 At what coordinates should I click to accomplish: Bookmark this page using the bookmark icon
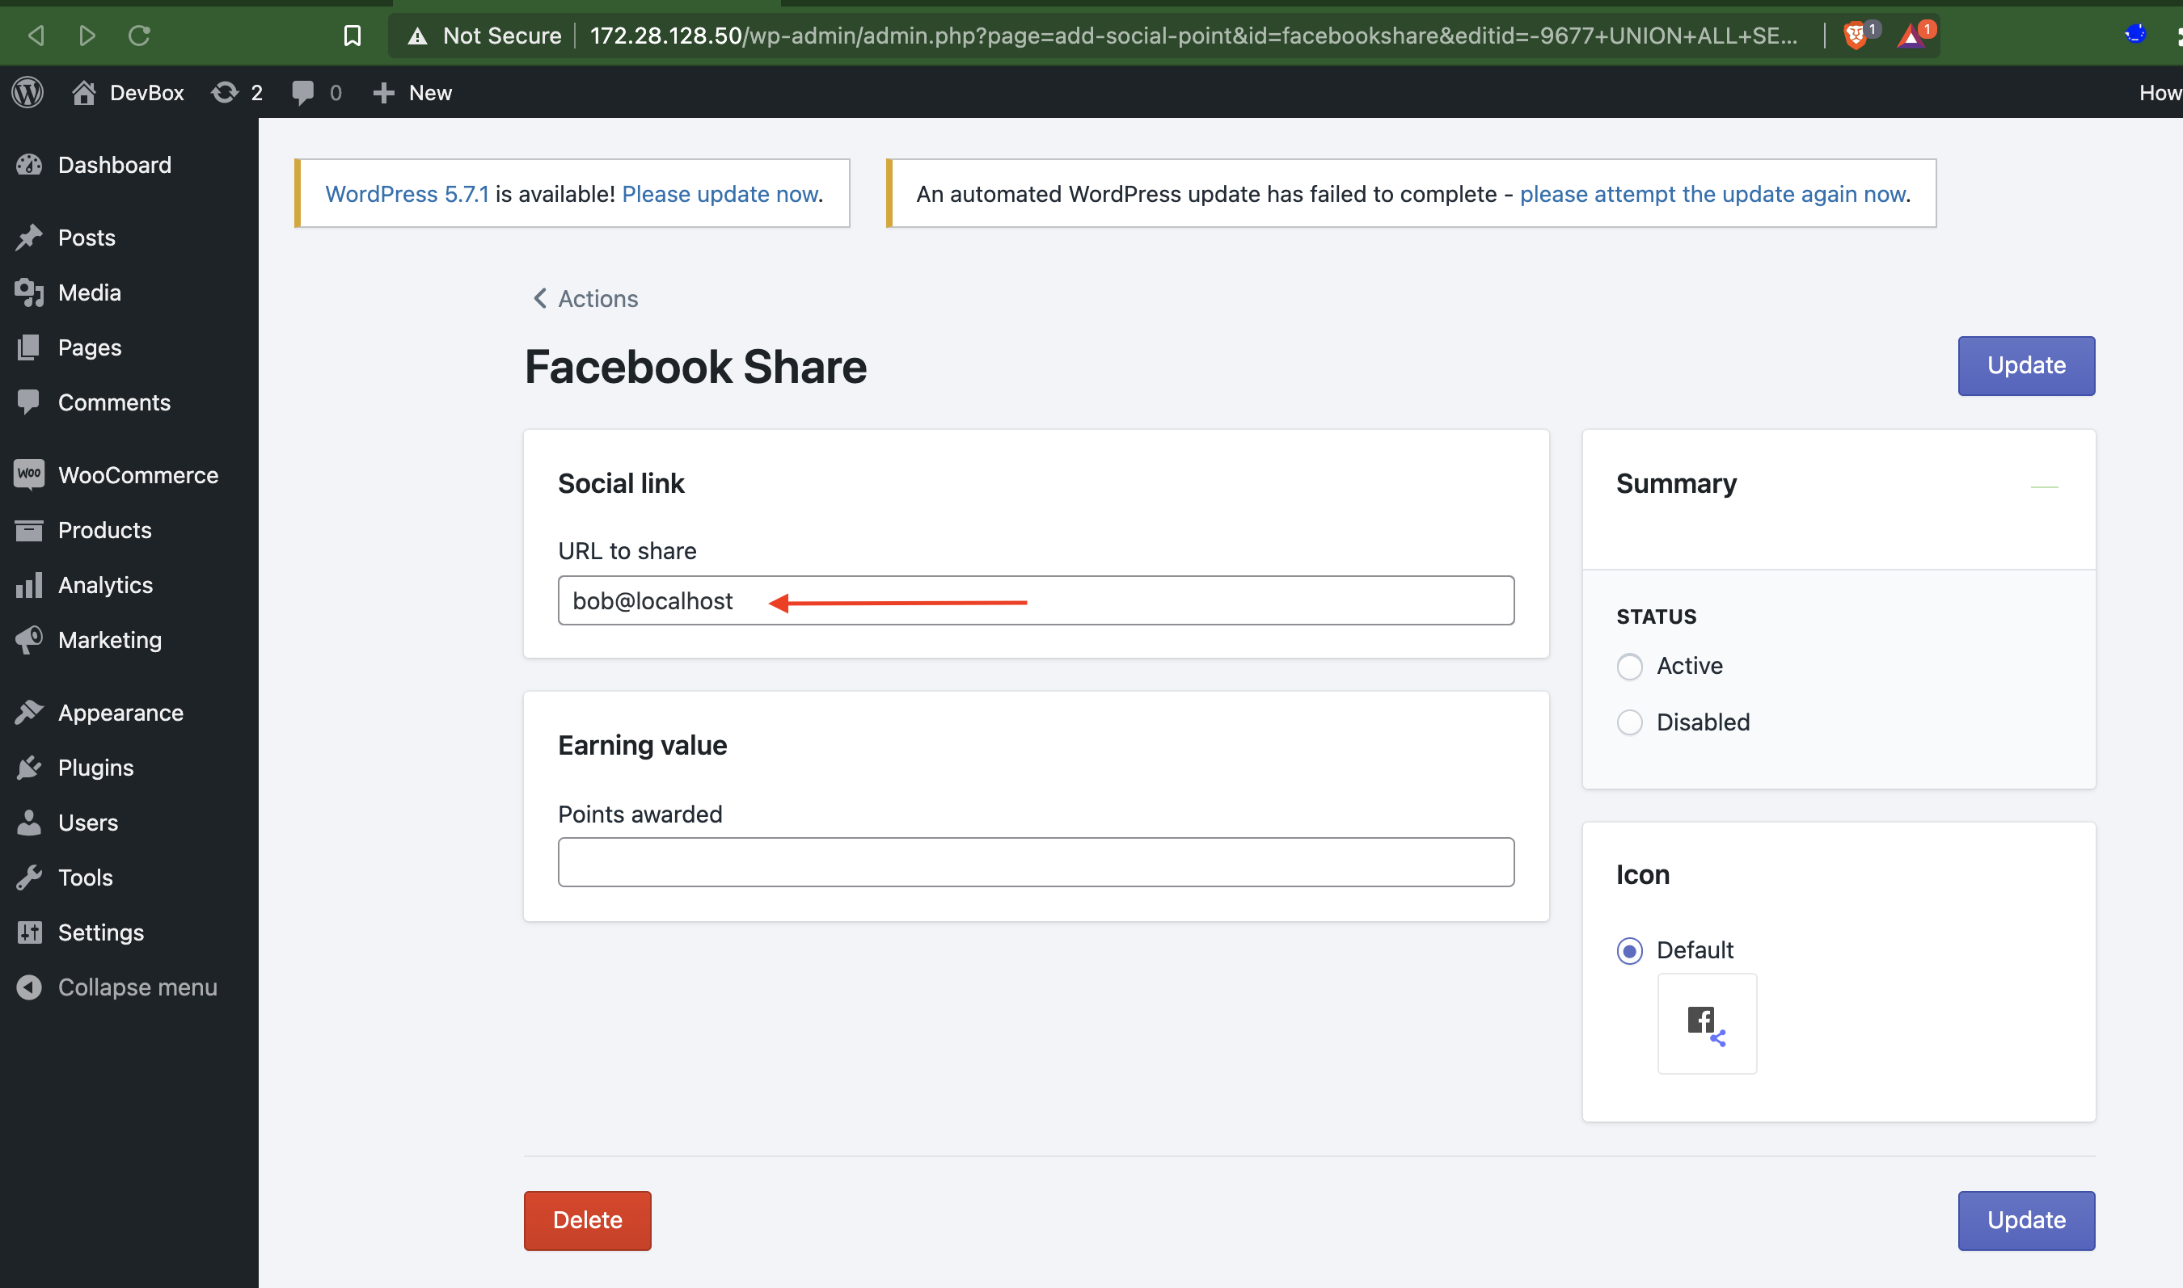click(x=352, y=36)
